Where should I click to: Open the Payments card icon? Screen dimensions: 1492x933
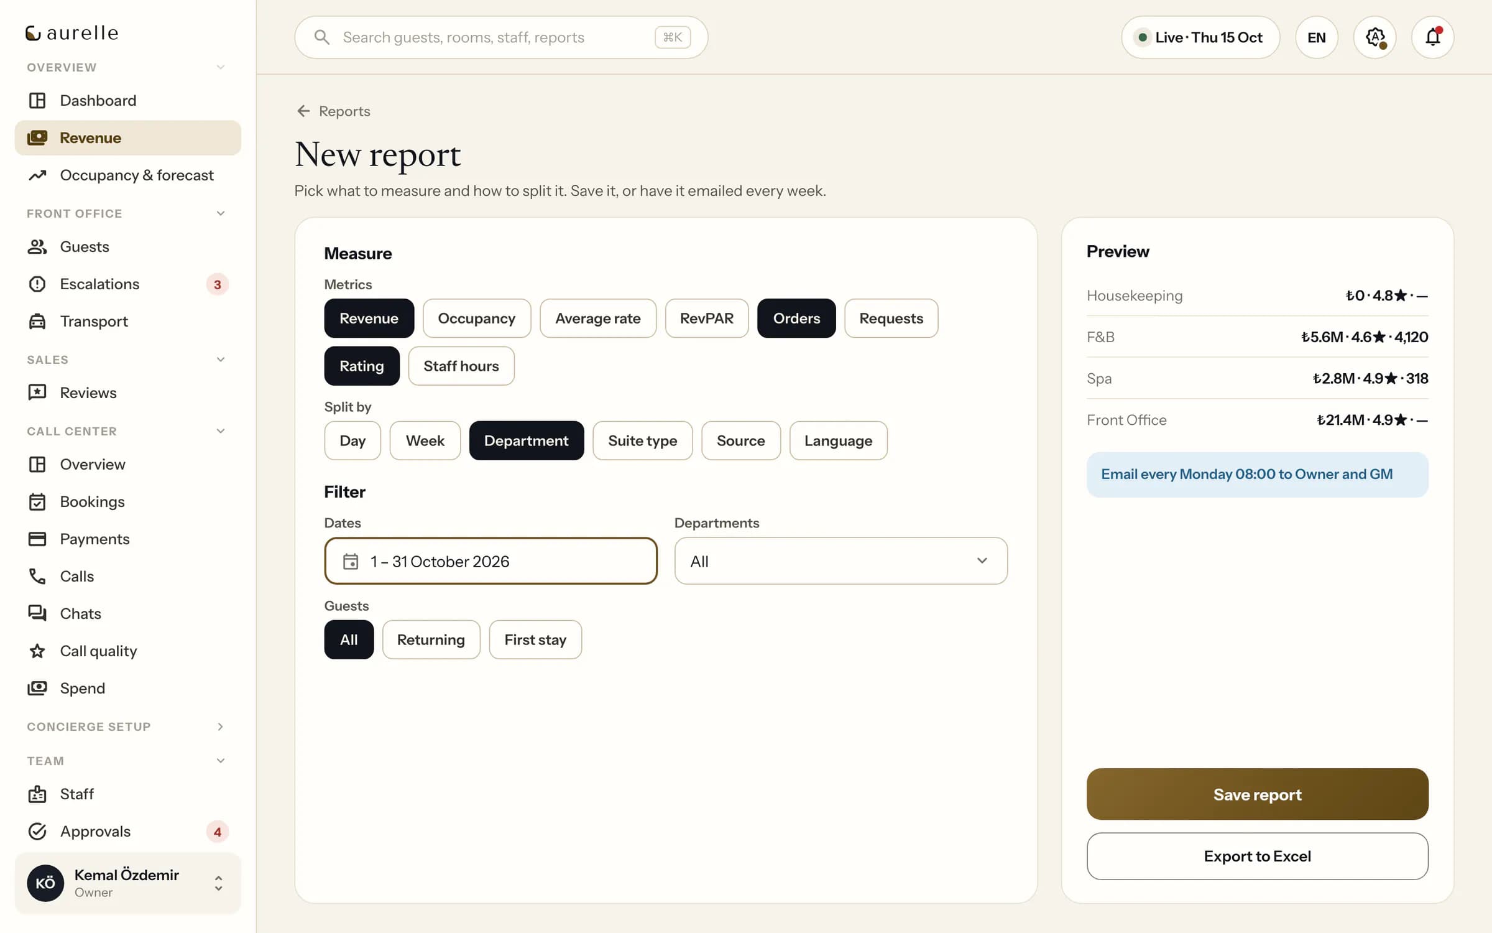[37, 539]
